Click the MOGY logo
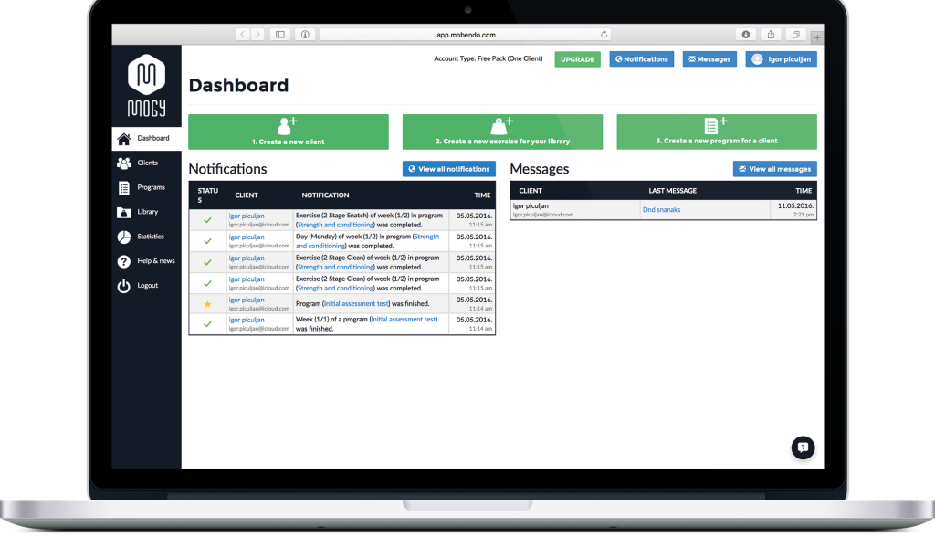The width and height of the screenshot is (935, 537). tap(146, 86)
